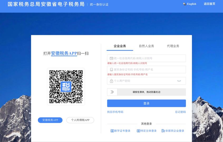Image resolution: width=223 pixels, height=142 pixels.
Task: Open the 找回手机号码 link
Action: tap(115, 112)
